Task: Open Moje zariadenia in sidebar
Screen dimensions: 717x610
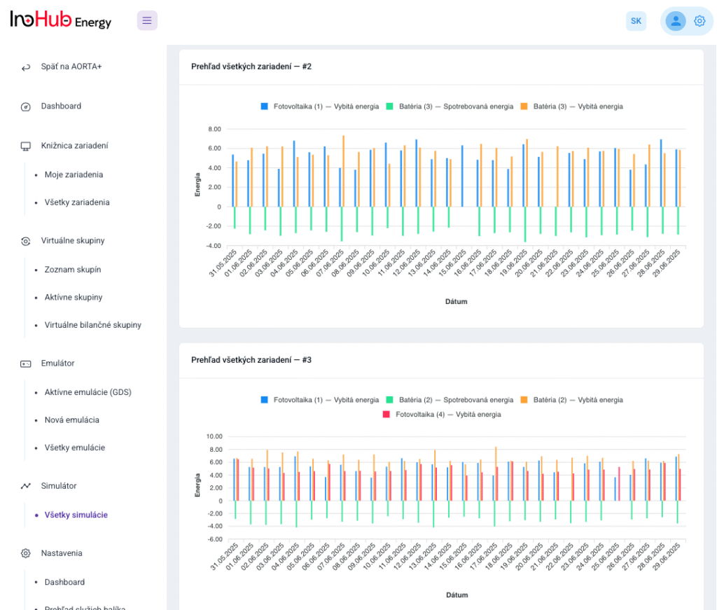Action: (x=74, y=174)
